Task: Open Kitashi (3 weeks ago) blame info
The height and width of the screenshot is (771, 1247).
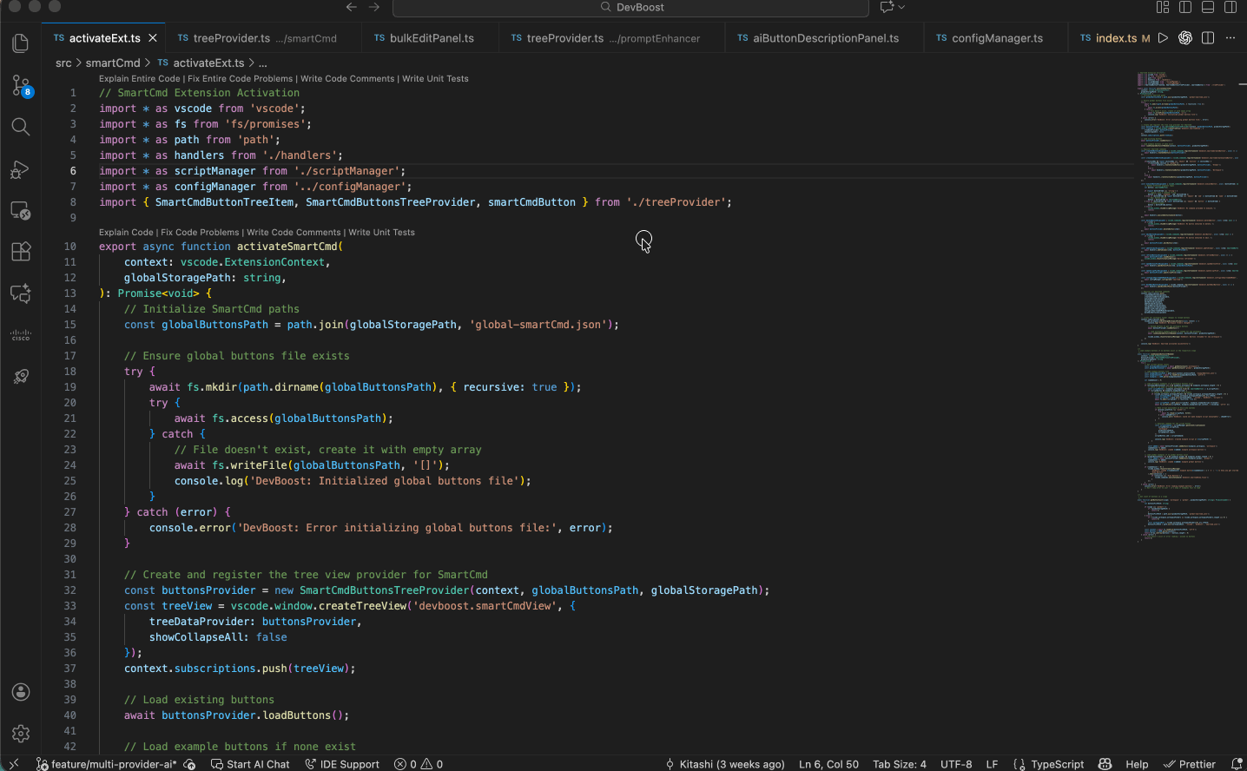Action: point(724,764)
